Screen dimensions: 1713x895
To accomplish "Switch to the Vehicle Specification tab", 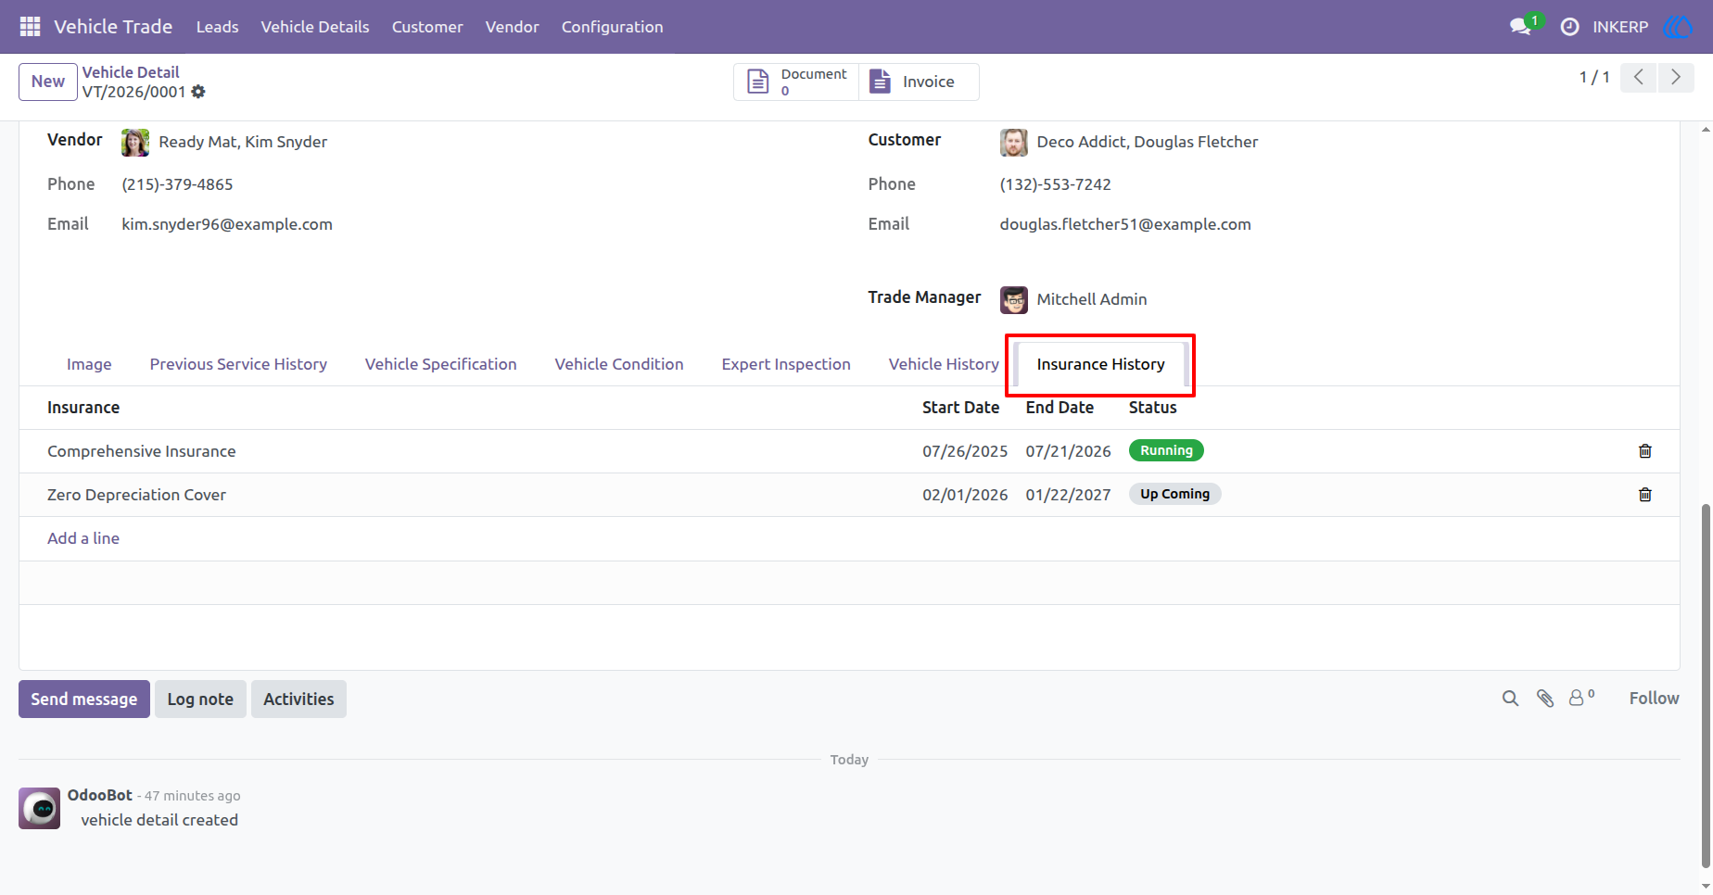I will (440, 364).
